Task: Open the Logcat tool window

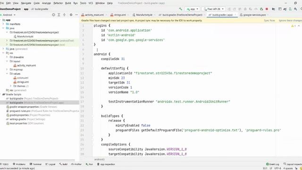Action: point(50,164)
